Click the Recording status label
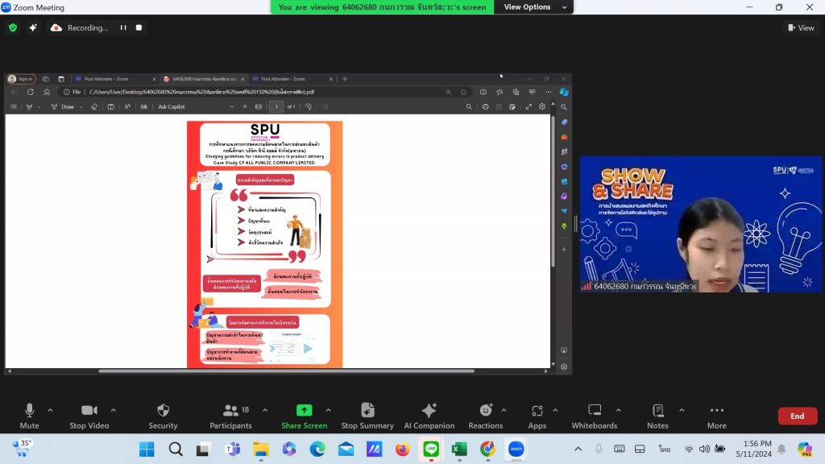Viewport: 825px width, 464px height. click(88, 28)
